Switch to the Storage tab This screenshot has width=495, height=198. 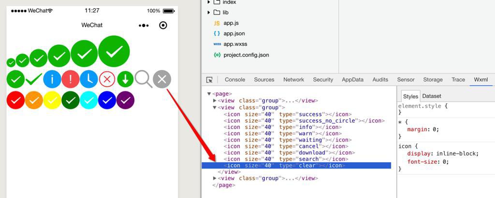[x=433, y=80]
